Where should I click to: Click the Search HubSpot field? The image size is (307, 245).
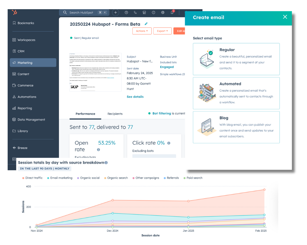(85, 13)
